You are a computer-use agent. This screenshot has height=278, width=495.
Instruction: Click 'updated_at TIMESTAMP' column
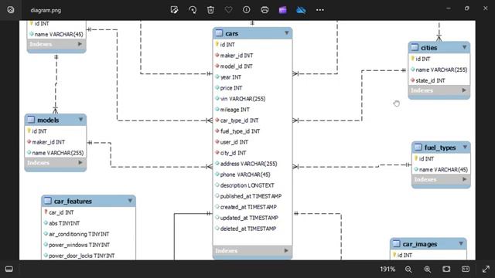[x=249, y=218]
